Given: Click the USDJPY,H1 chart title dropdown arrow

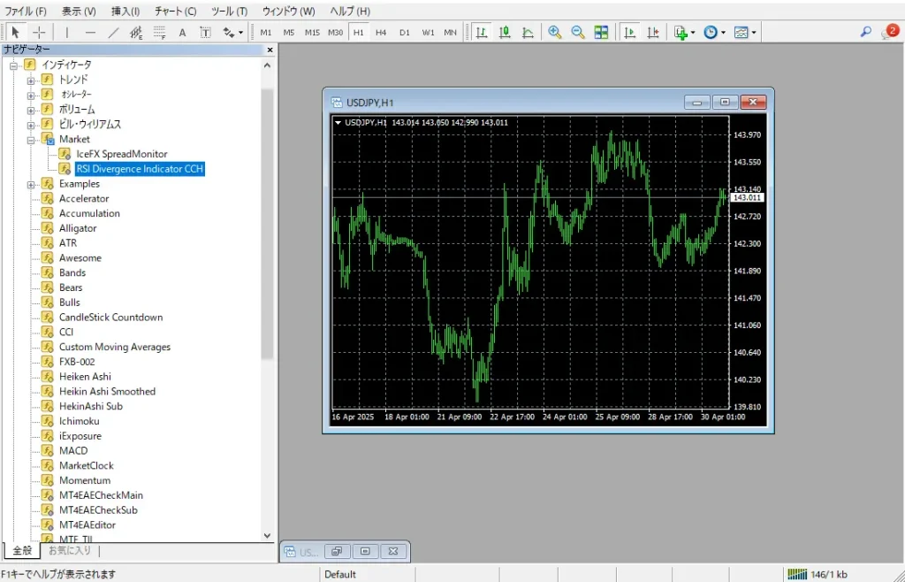Looking at the screenshot, I should point(338,122).
